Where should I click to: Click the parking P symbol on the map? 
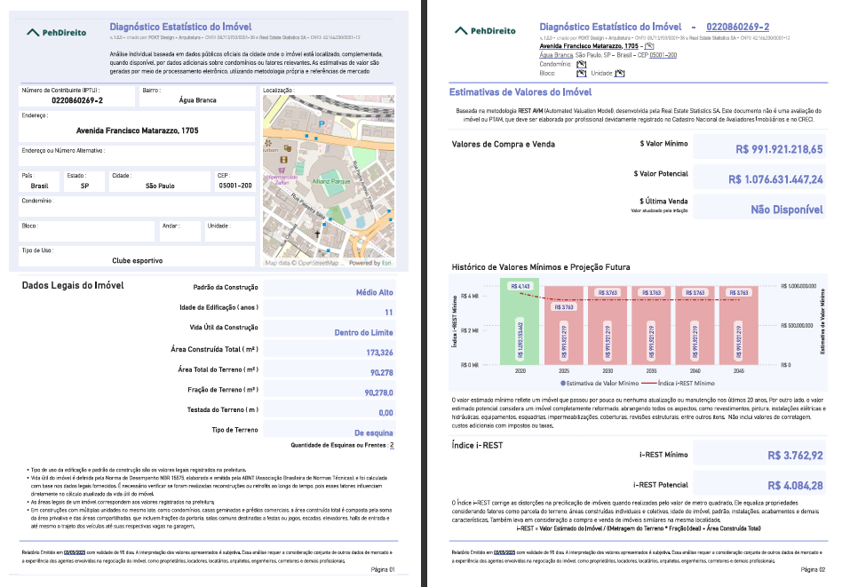click(322, 123)
